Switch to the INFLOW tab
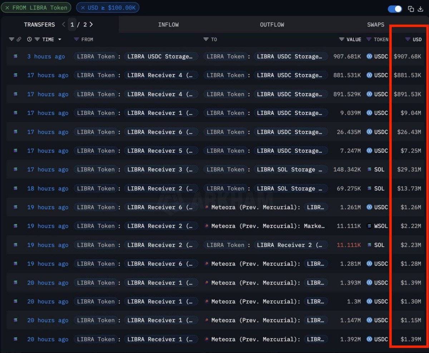This screenshot has height=353, width=429. (x=168, y=25)
